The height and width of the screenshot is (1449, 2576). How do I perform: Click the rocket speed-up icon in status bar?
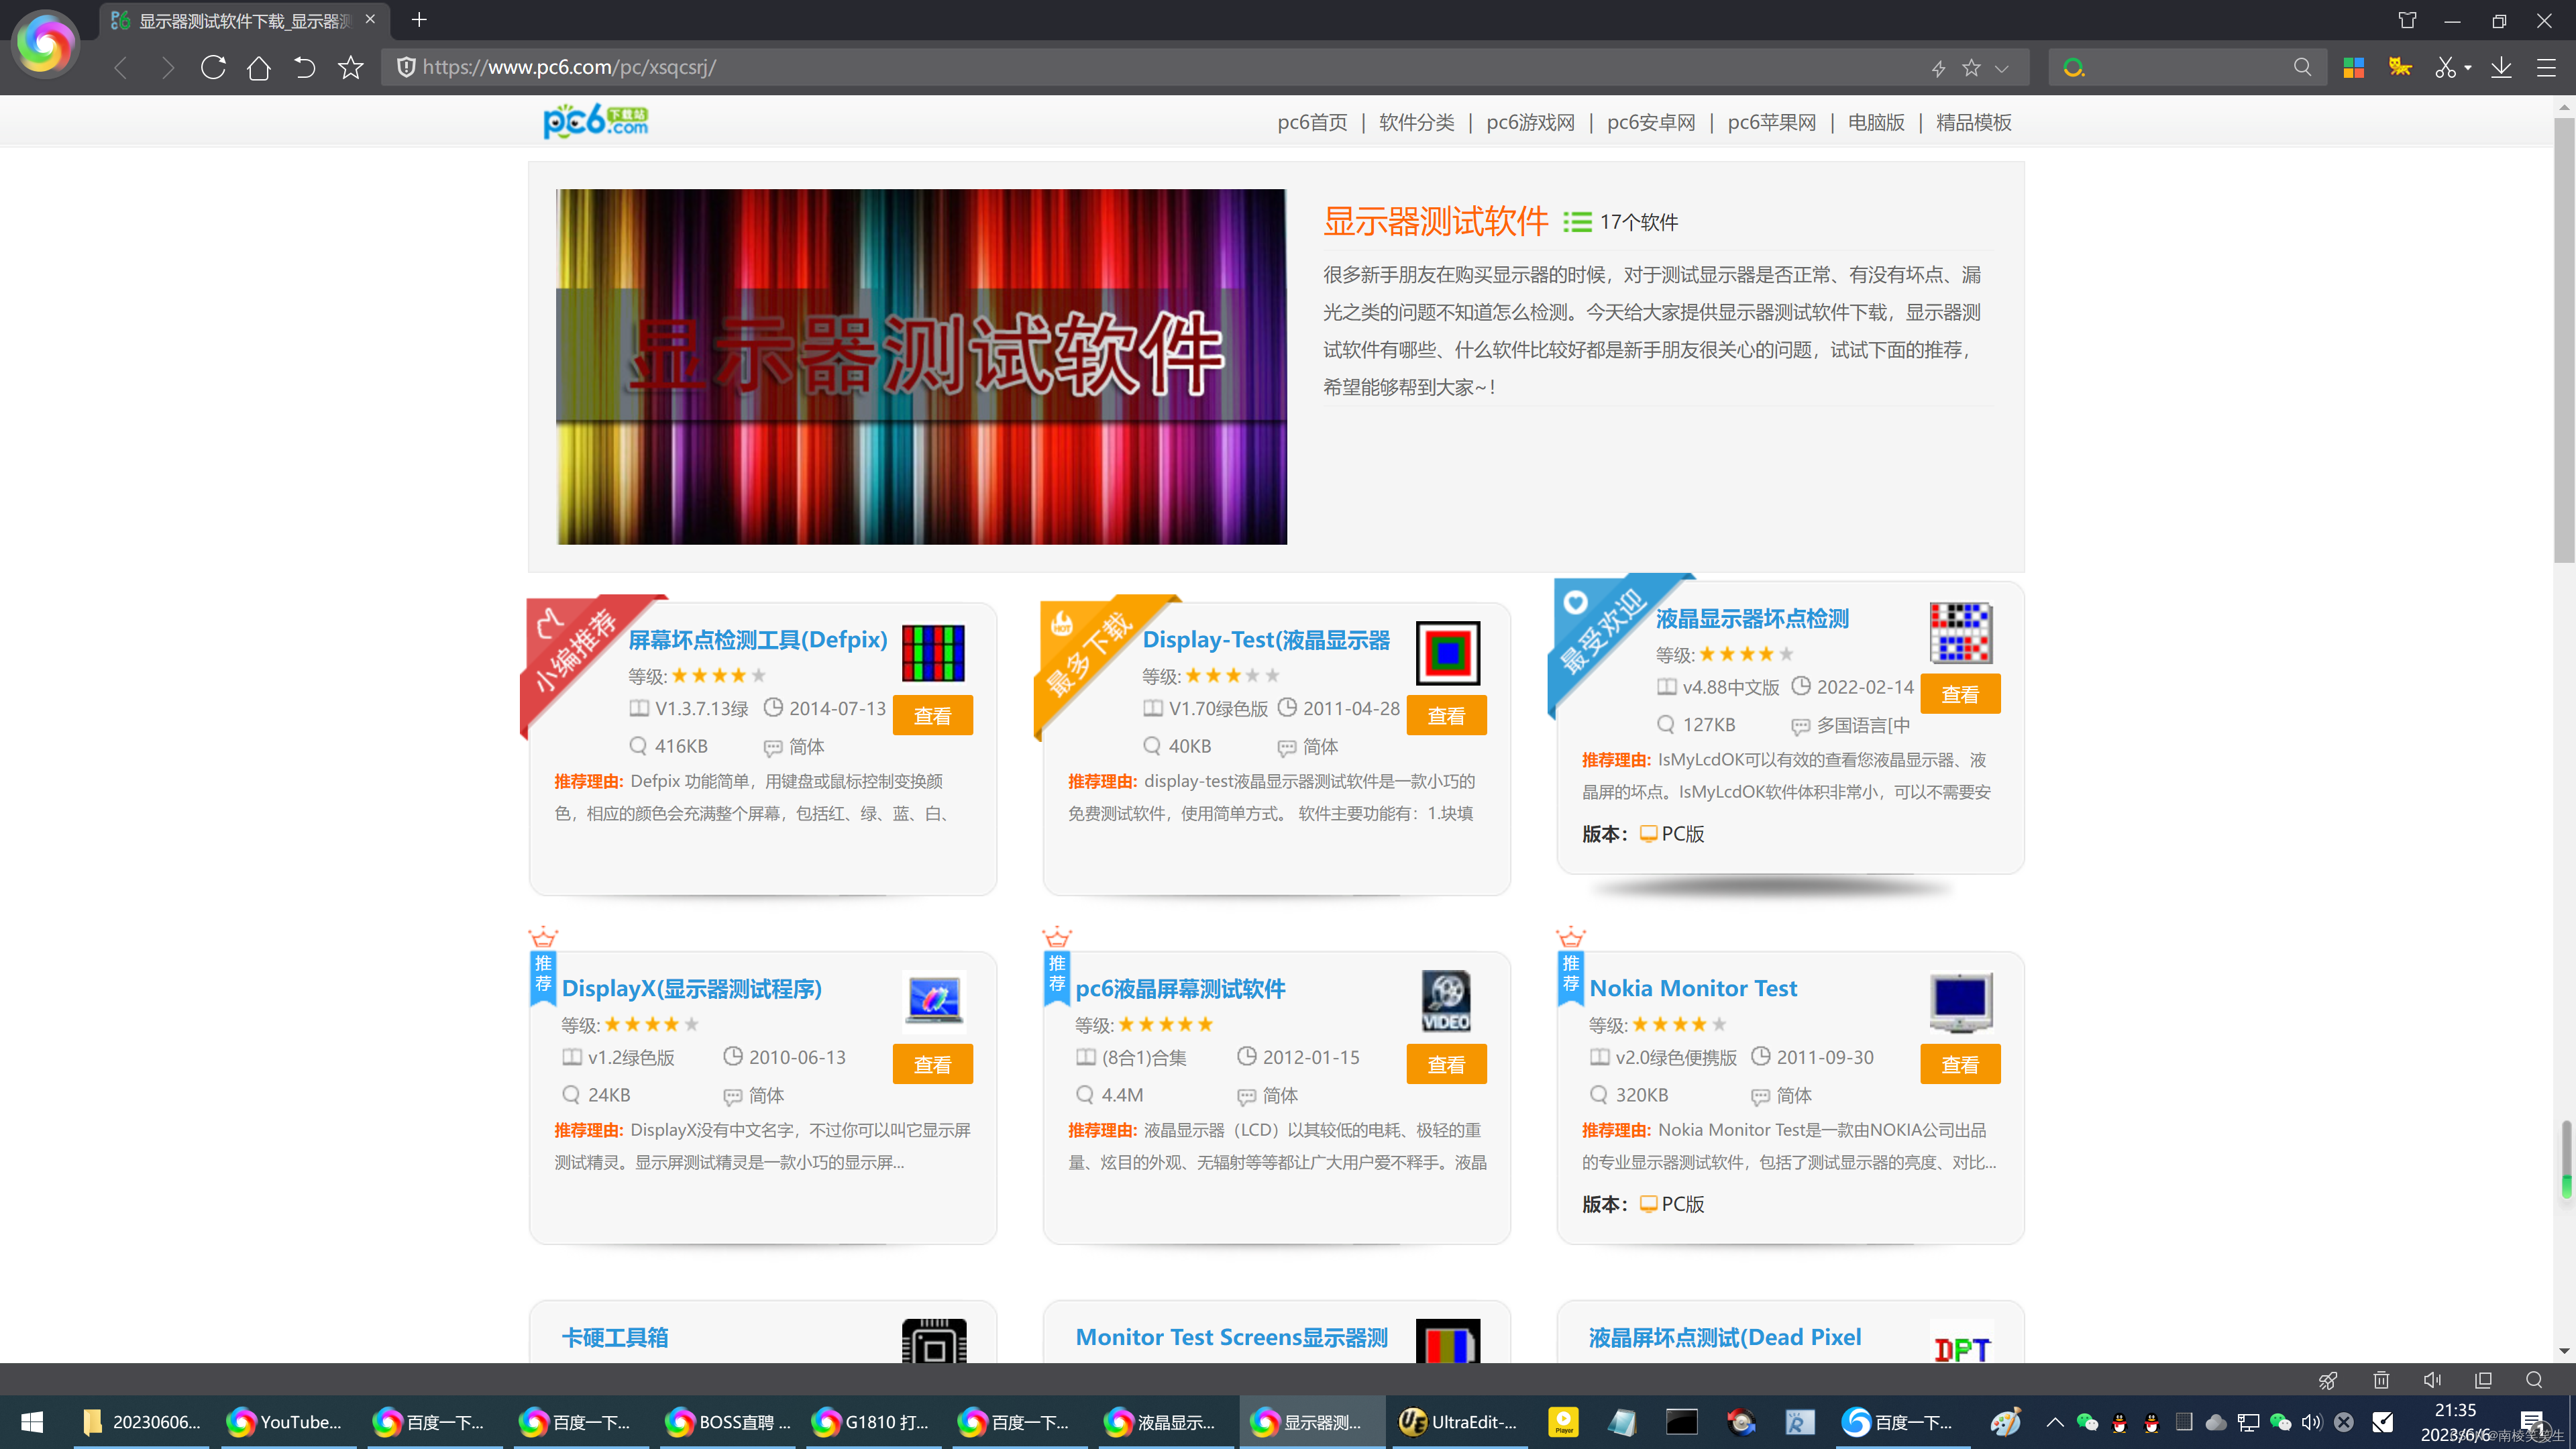tap(2328, 1380)
